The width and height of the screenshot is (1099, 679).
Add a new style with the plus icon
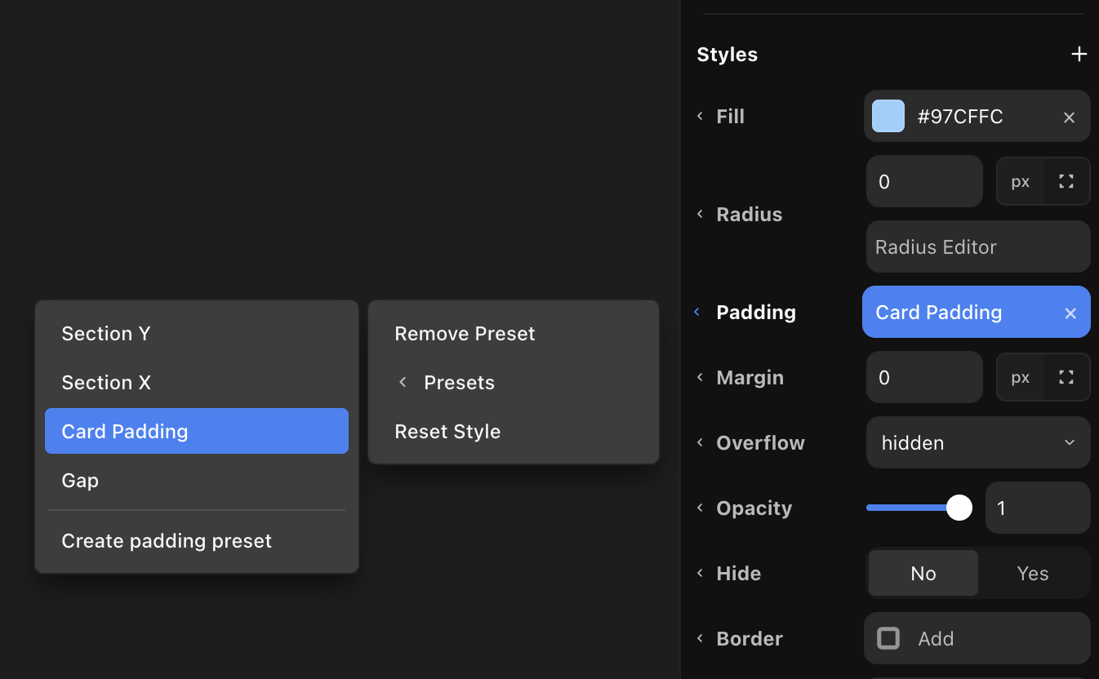[1079, 54]
